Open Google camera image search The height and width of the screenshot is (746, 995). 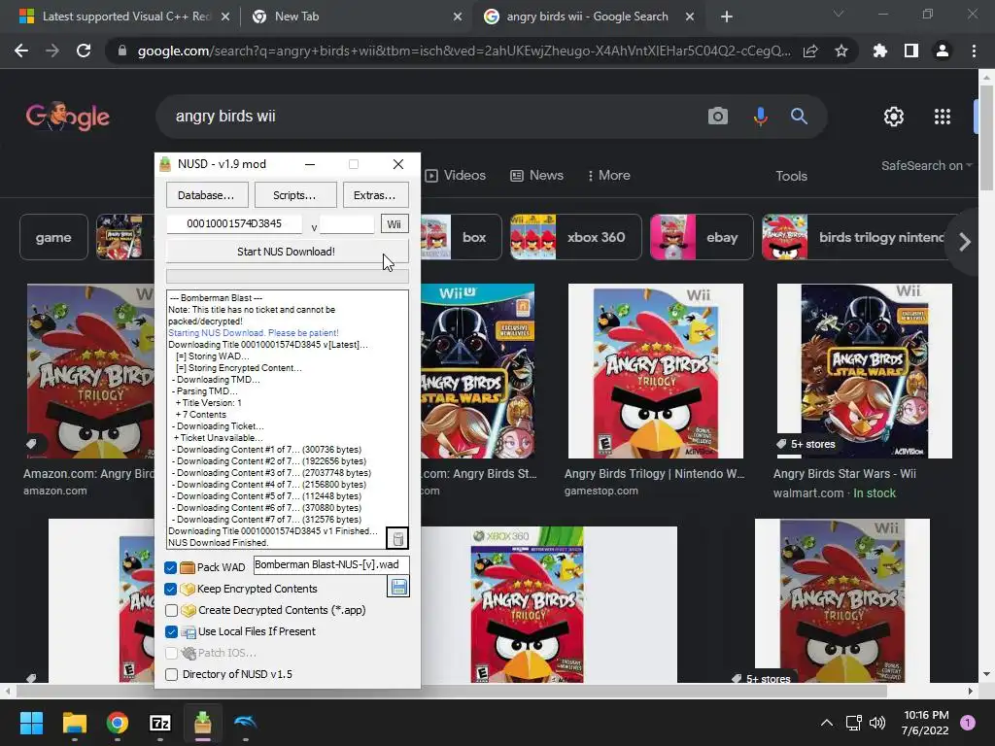[718, 117]
